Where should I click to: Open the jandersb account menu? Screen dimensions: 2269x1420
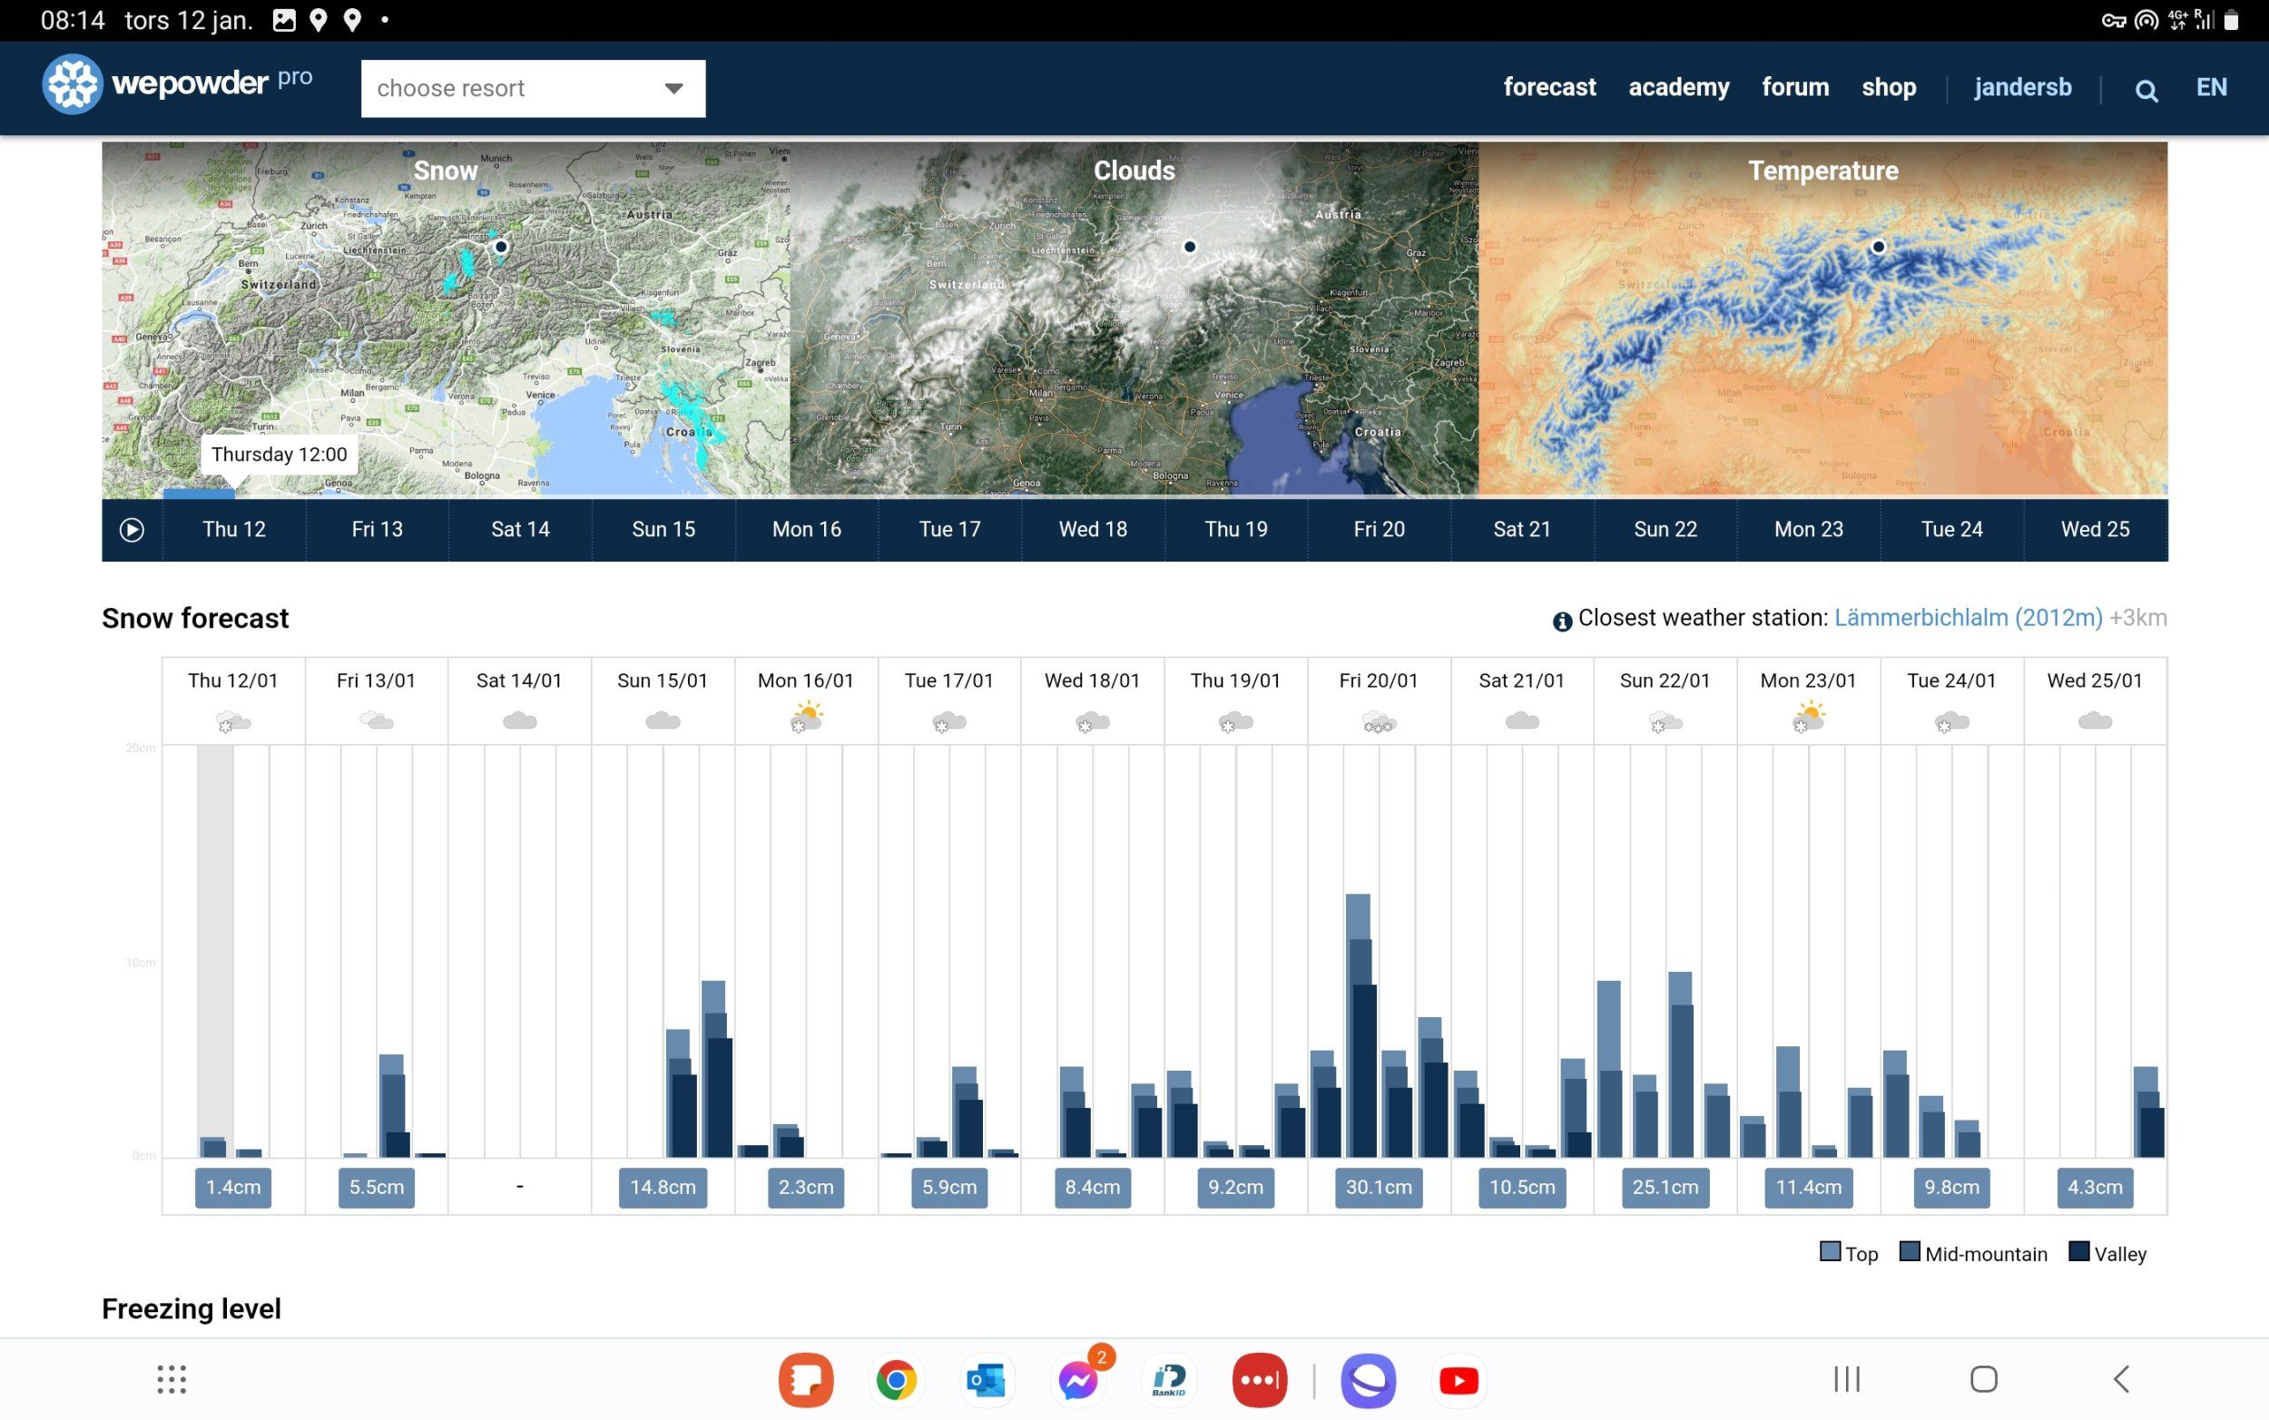(2022, 87)
